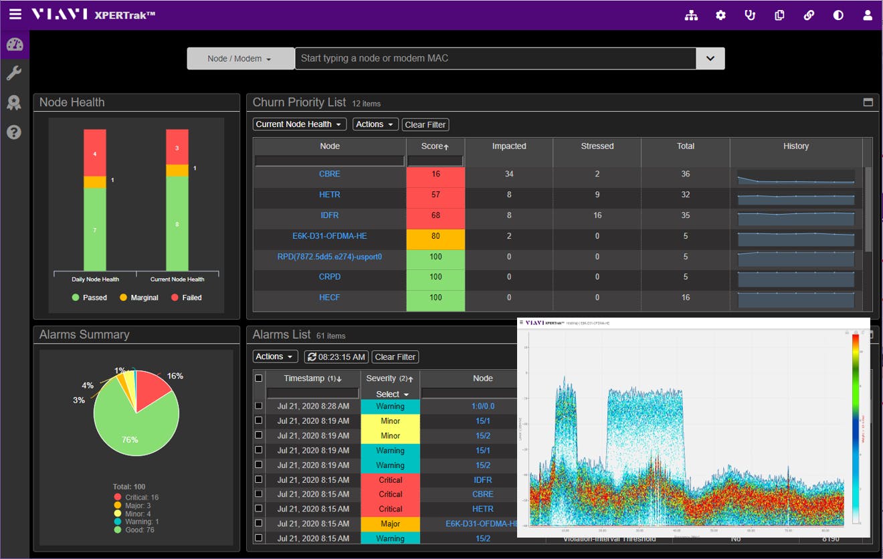Tick the checkbox on the IDFR Critical alarm row
Image resolution: width=883 pixels, height=559 pixels.
click(259, 479)
